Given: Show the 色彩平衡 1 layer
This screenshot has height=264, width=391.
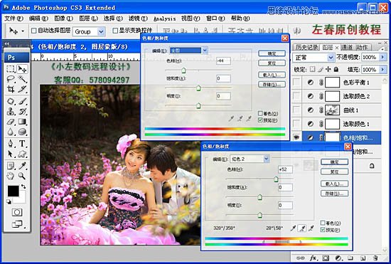Looking at the screenshot, I should click(296, 82).
